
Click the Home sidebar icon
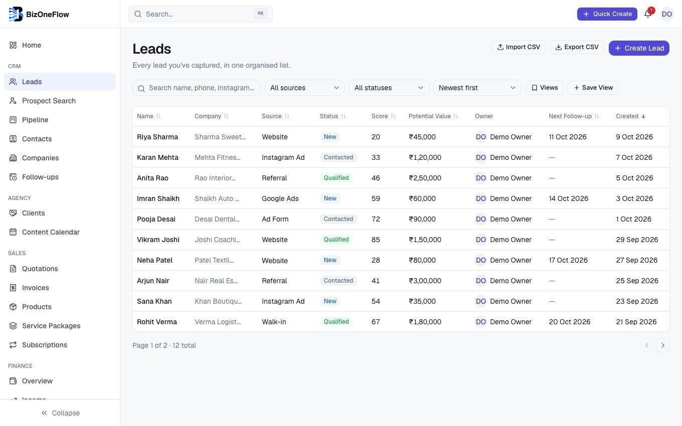click(x=13, y=45)
